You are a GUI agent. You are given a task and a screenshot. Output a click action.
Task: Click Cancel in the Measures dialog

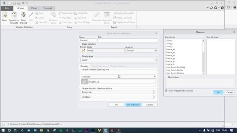point(230,92)
